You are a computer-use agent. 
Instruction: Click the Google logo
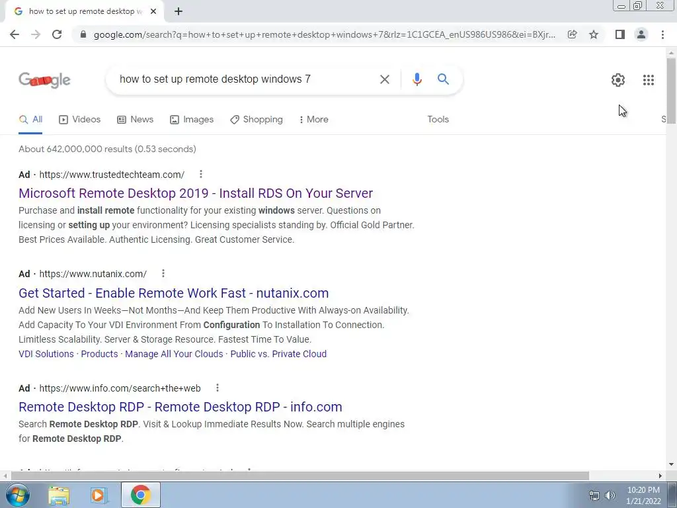(44, 80)
